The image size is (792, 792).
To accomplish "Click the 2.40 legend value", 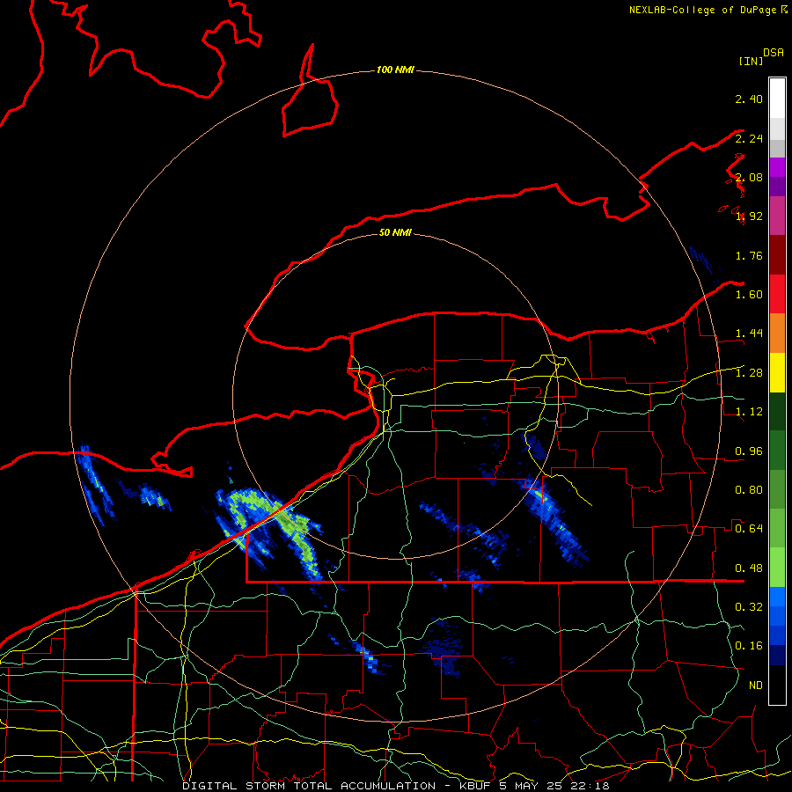I will 749,99.
